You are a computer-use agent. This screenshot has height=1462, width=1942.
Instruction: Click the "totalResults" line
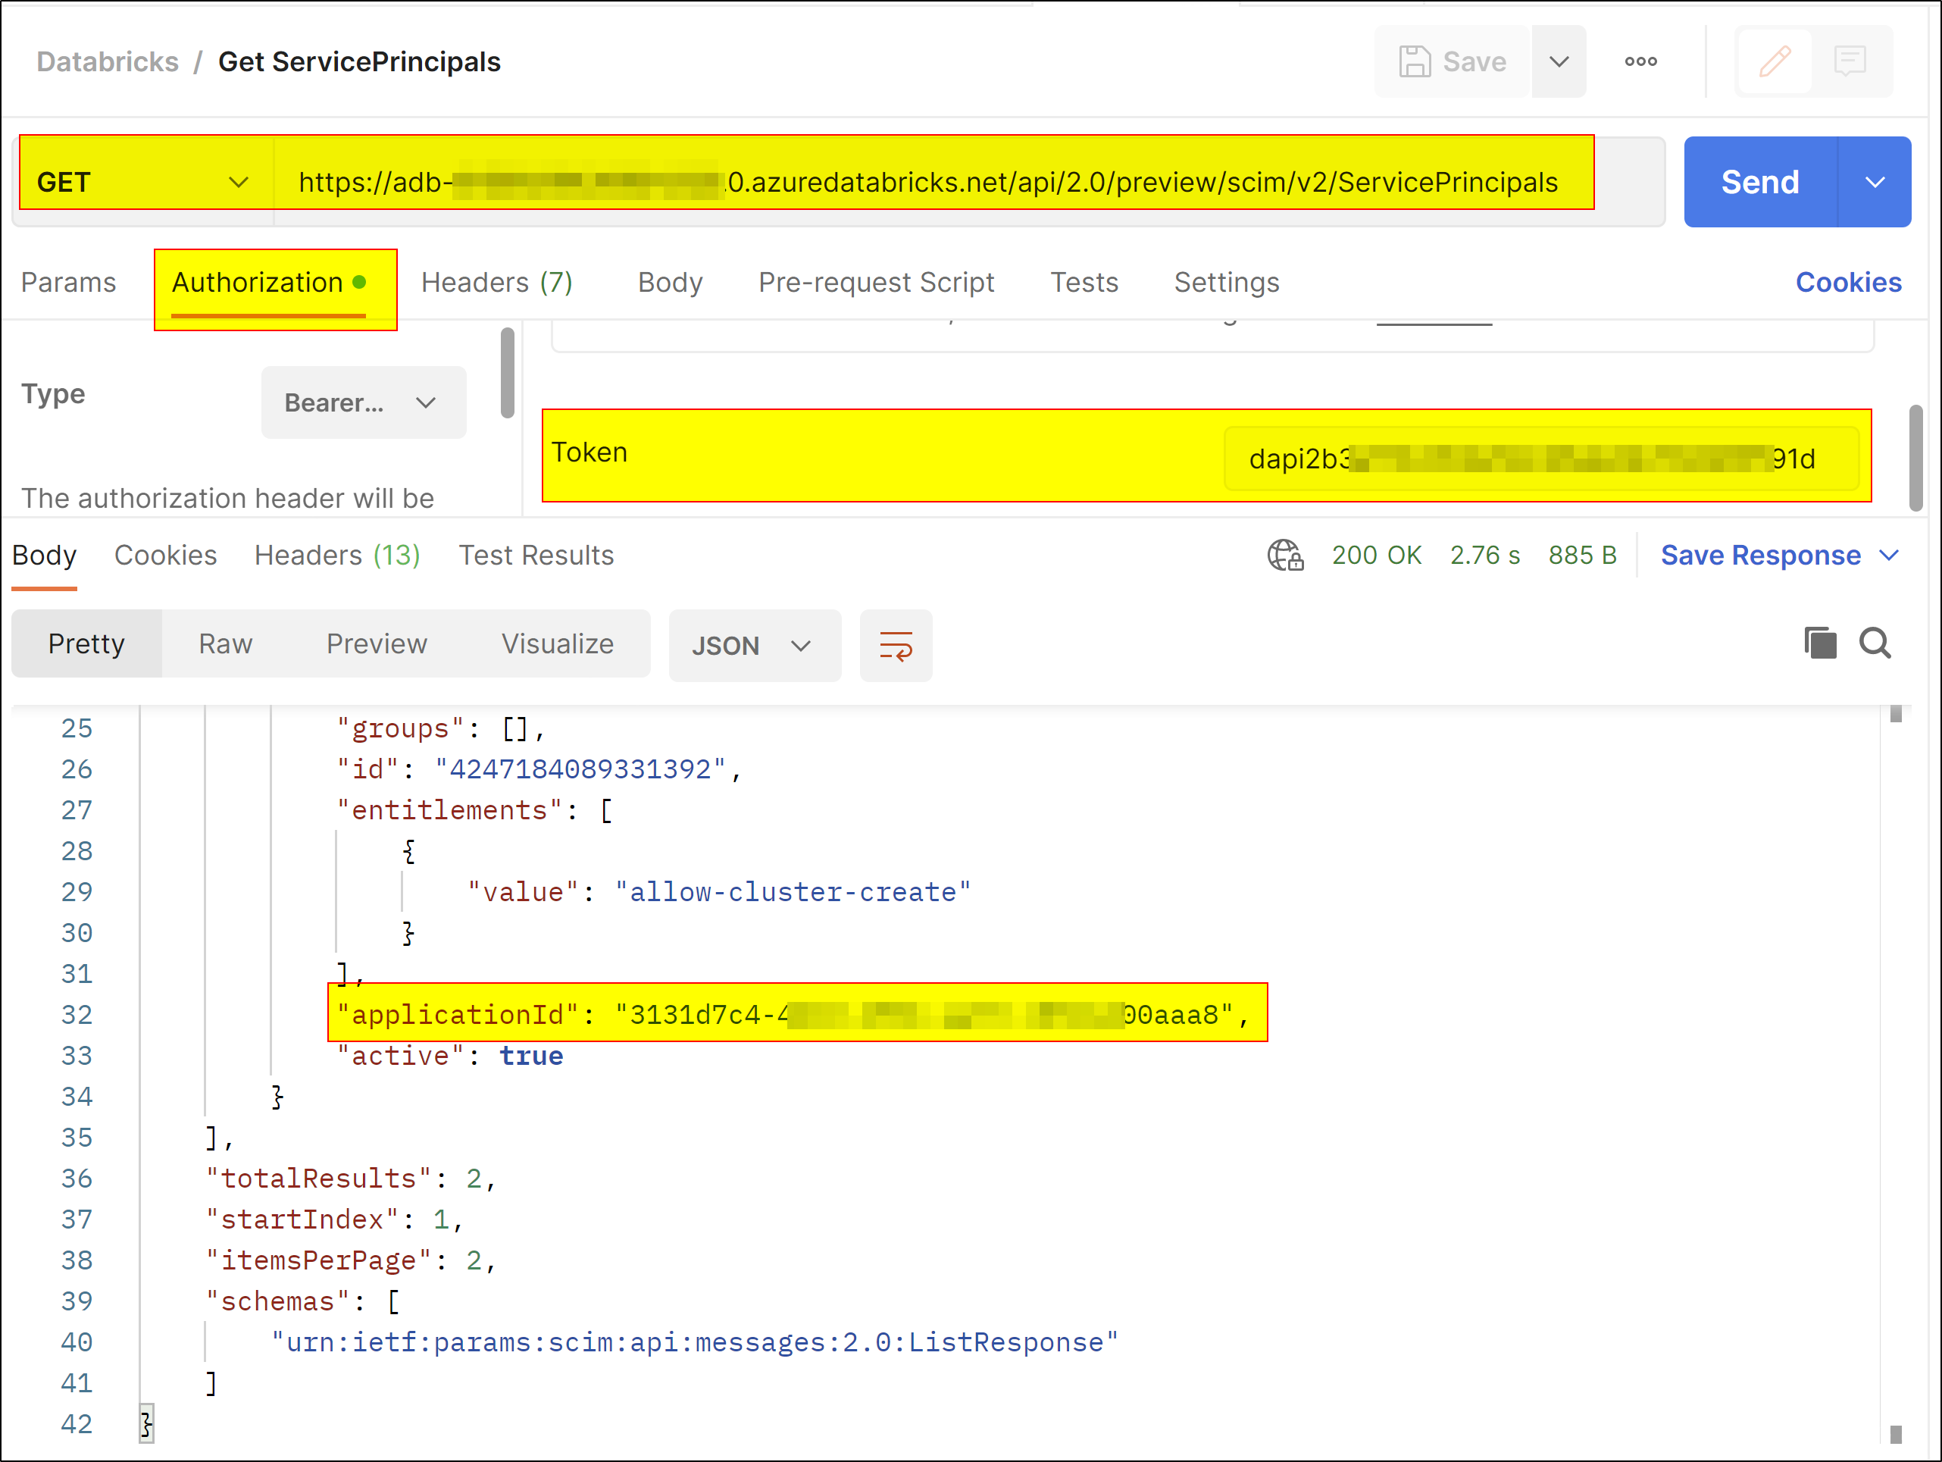point(351,1179)
